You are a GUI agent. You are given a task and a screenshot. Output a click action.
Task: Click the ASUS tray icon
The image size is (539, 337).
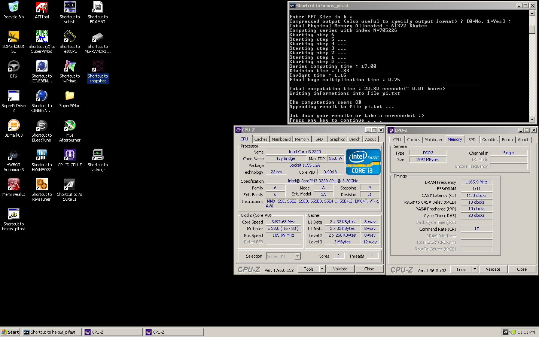click(506, 332)
